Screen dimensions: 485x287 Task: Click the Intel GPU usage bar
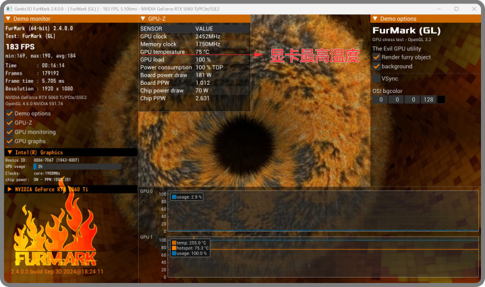(x=78, y=166)
